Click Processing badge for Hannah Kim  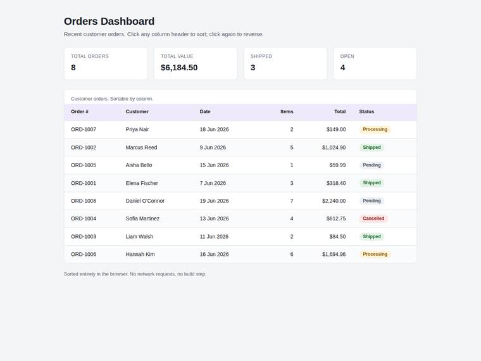coord(375,254)
